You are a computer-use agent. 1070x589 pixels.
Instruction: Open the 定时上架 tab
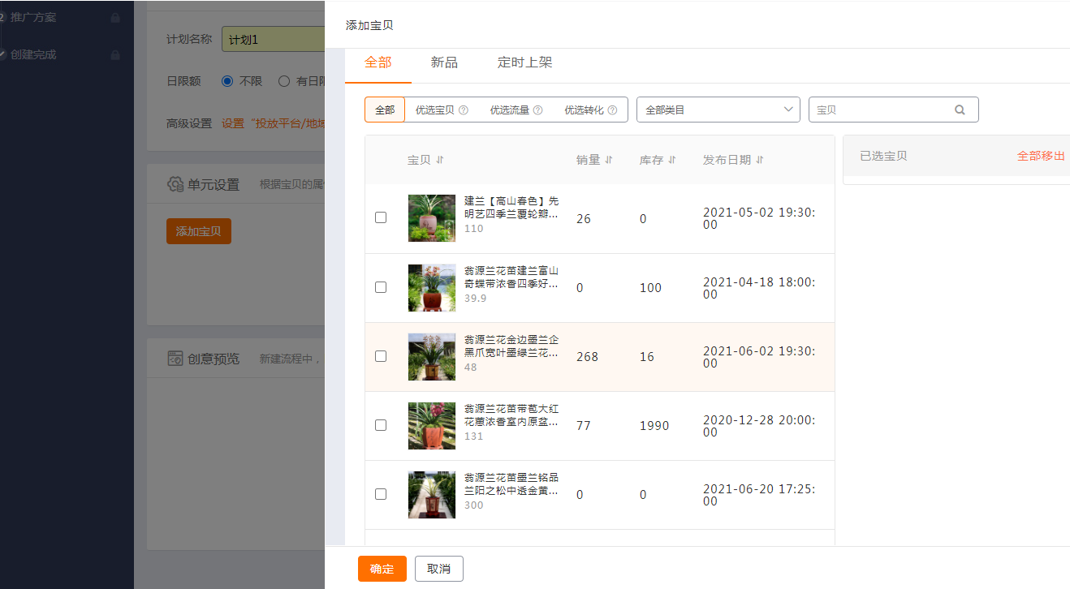[524, 62]
